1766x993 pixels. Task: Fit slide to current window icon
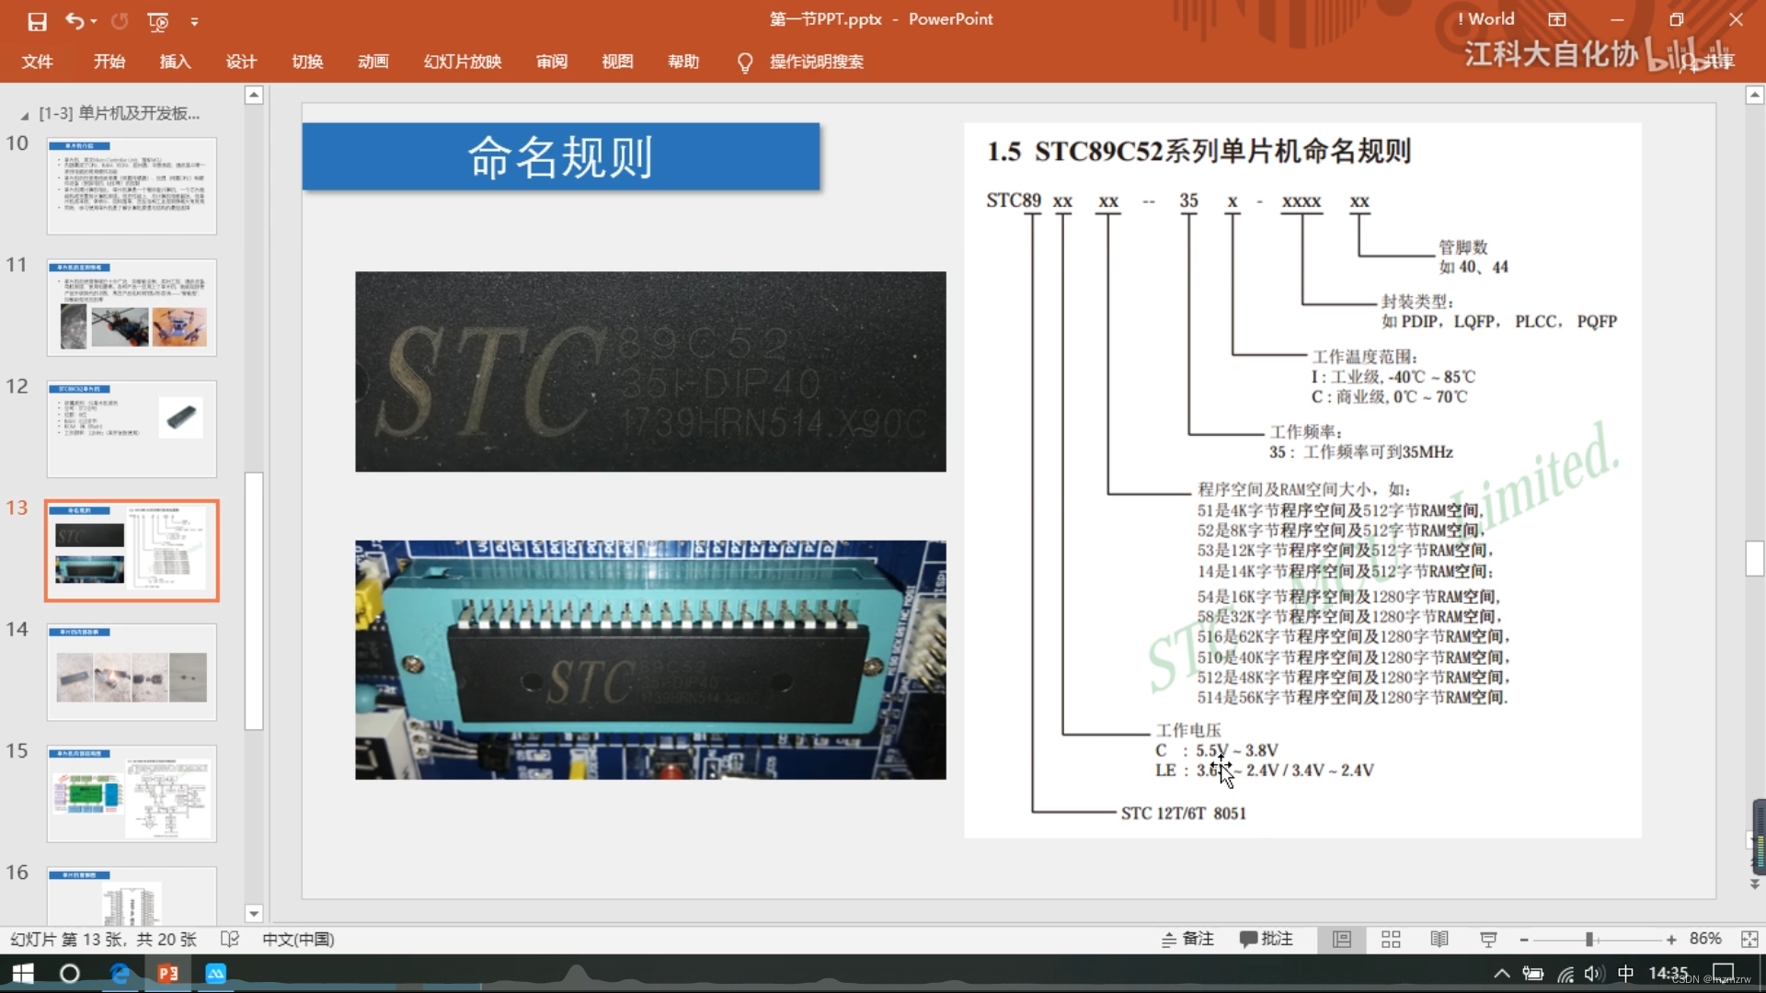tap(1749, 939)
